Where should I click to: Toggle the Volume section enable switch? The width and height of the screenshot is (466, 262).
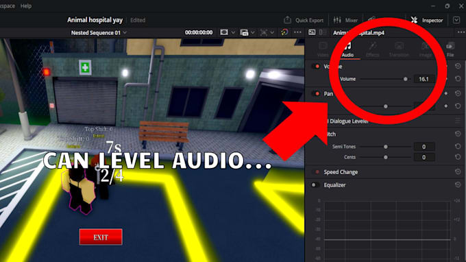pos(316,66)
